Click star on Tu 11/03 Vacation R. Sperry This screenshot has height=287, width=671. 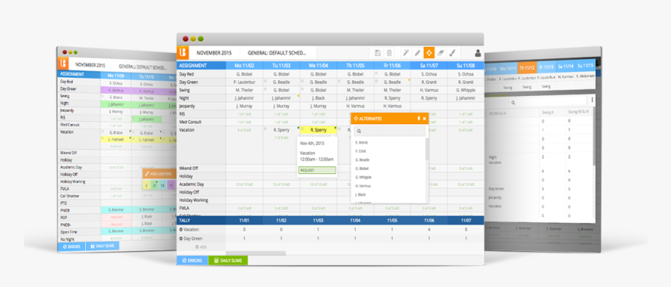click(265, 129)
